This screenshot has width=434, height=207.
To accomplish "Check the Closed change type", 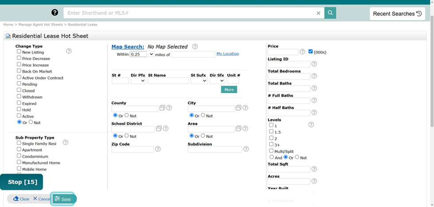I will (19, 90).
